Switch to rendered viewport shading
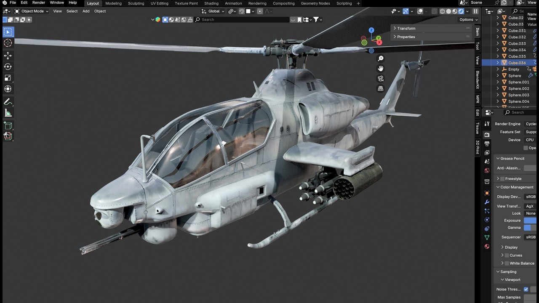This screenshot has height=303, width=539. point(462,11)
